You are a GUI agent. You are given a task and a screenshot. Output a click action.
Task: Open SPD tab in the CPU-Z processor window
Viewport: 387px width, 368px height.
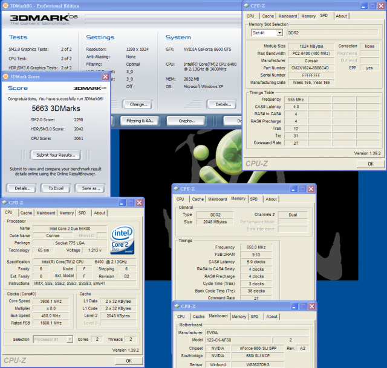[x=82, y=213]
